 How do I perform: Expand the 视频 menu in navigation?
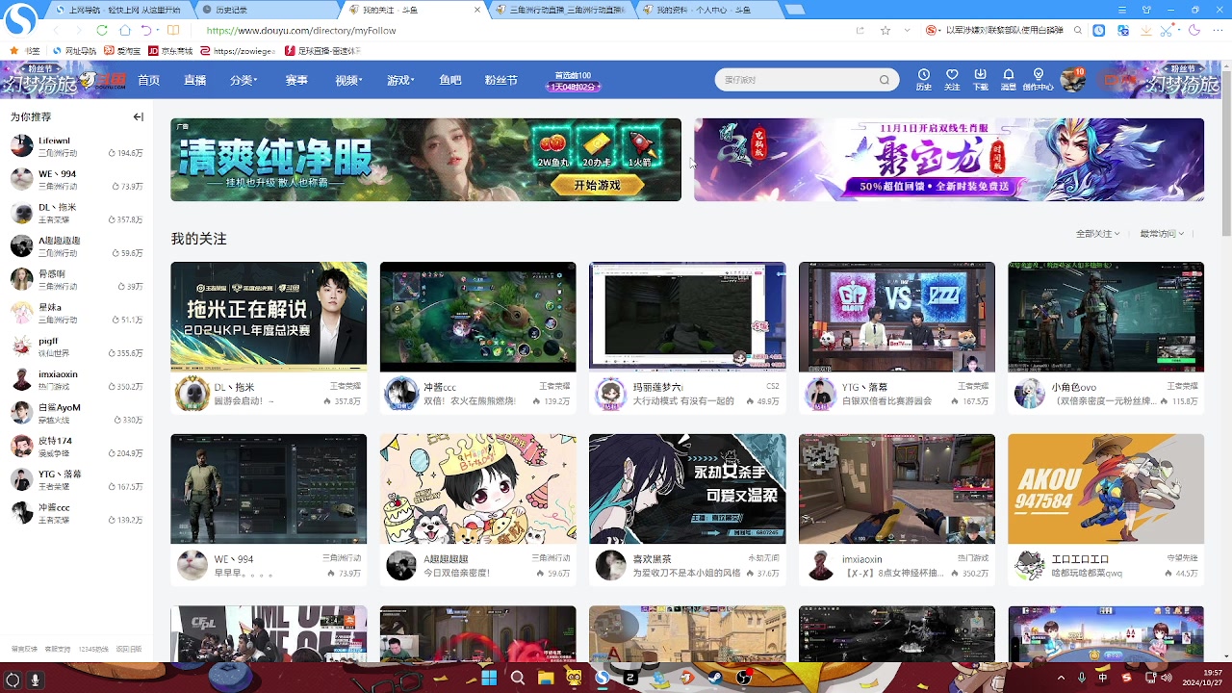click(348, 80)
